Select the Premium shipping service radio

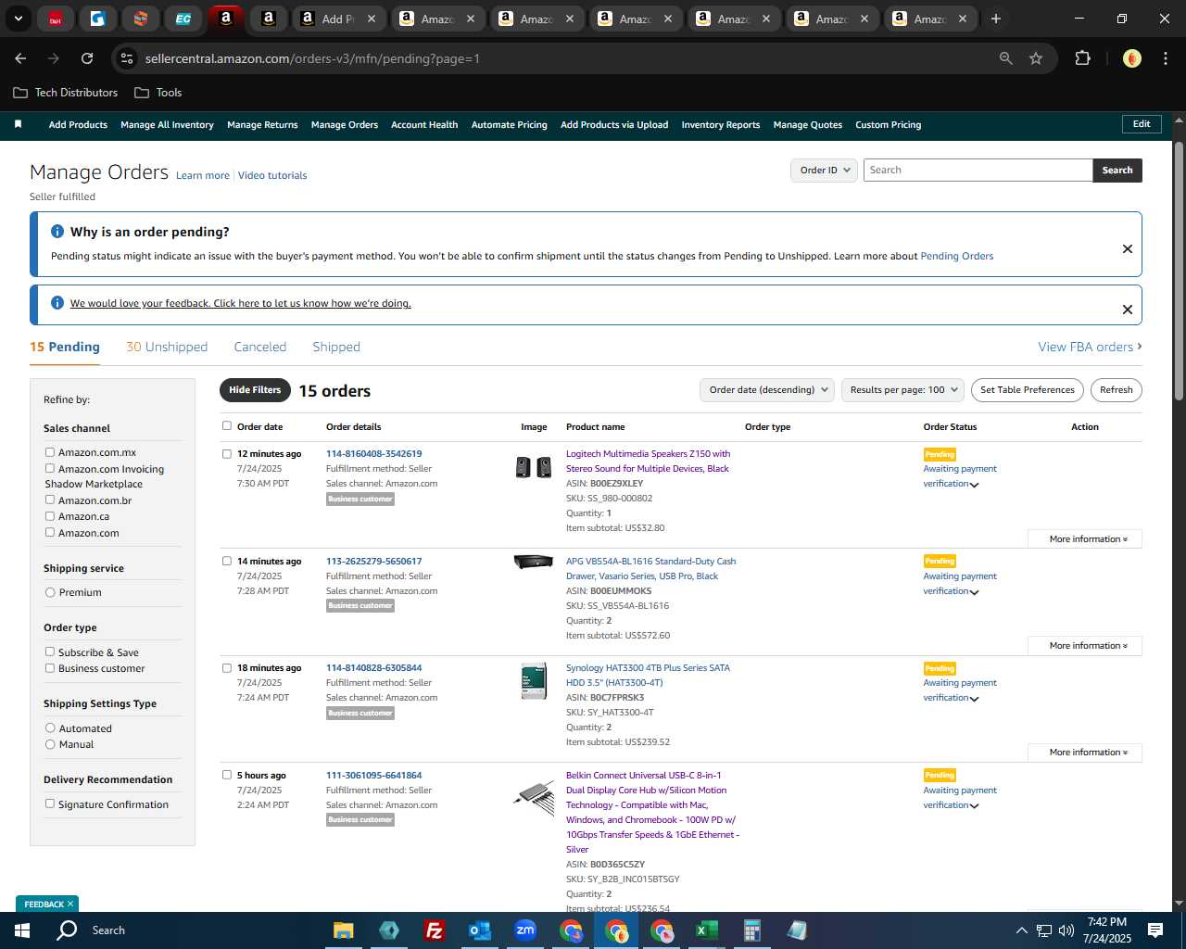click(50, 592)
